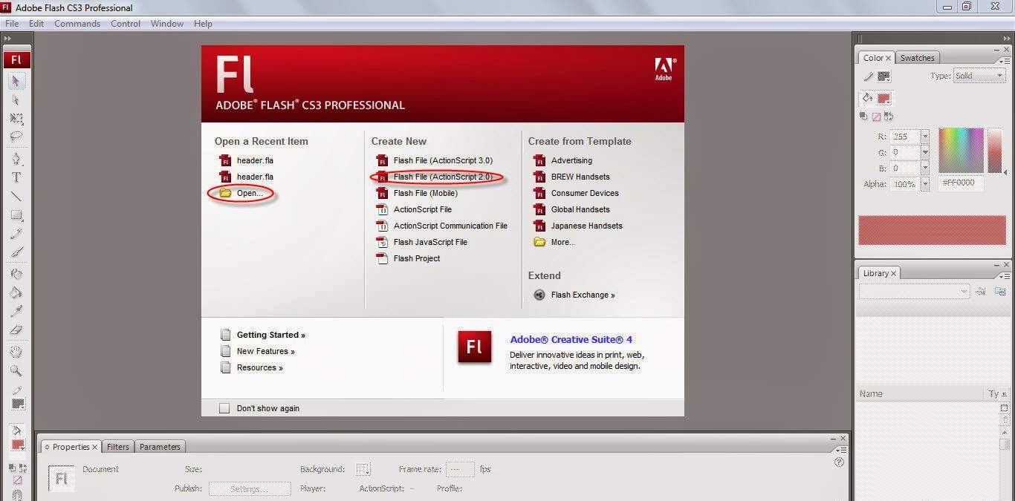The image size is (1015, 501).
Task: Check the Don't show again box
Action: [224, 407]
